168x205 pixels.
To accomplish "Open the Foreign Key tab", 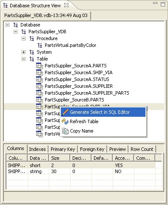I will pyautogui.click(x=92, y=149).
